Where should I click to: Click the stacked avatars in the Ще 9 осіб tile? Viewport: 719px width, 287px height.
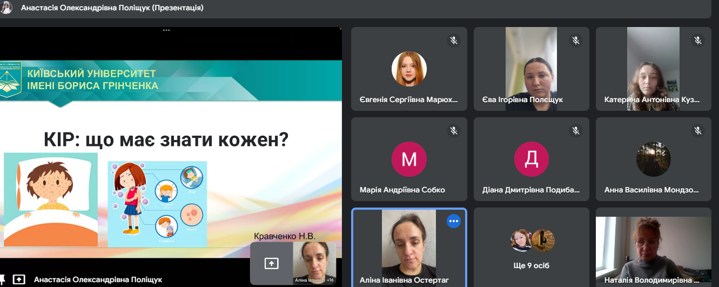(533, 241)
